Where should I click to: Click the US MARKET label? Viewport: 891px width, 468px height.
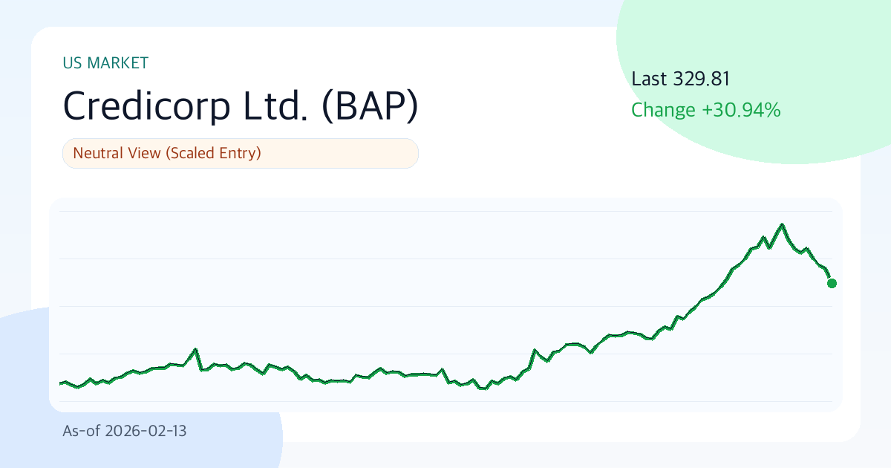tap(105, 63)
